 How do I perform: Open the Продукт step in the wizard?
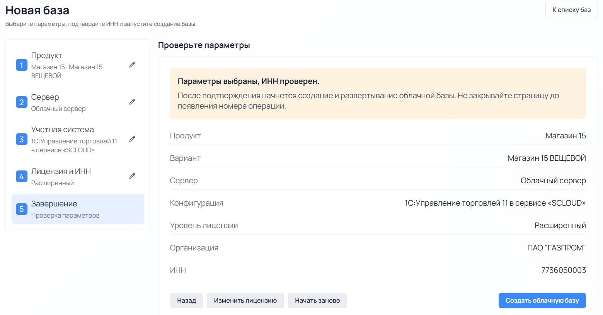coord(78,65)
